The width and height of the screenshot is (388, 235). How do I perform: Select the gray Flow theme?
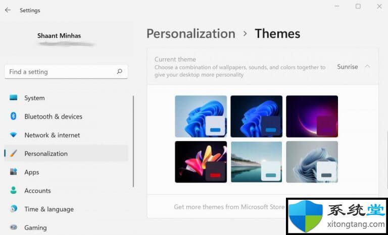tap(312, 162)
